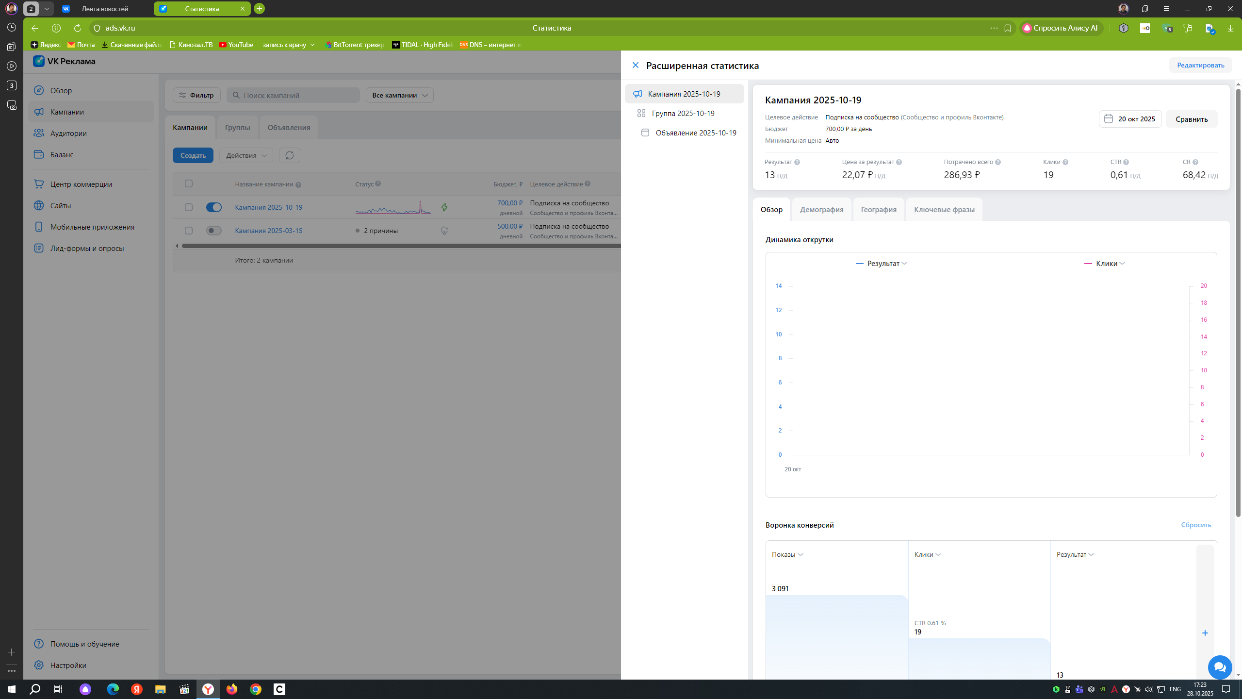
Task: Click the help icon beside Название кампании header
Action: pyautogui.click(x=298, y=184)
